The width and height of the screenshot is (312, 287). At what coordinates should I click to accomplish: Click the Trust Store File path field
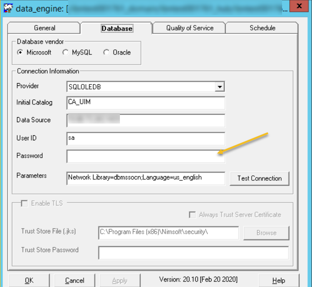coord(168,233)
